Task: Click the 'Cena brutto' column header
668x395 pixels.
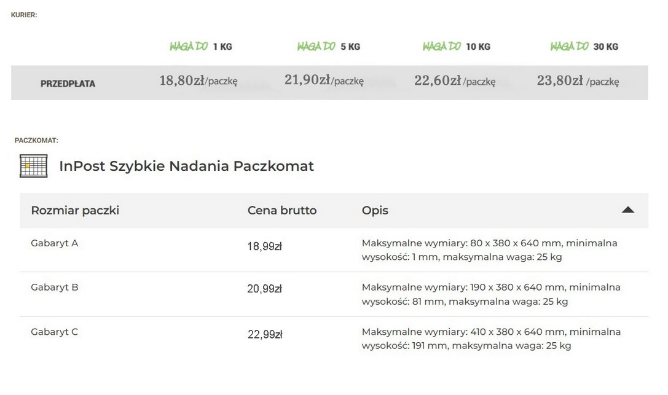Action: 282,210
